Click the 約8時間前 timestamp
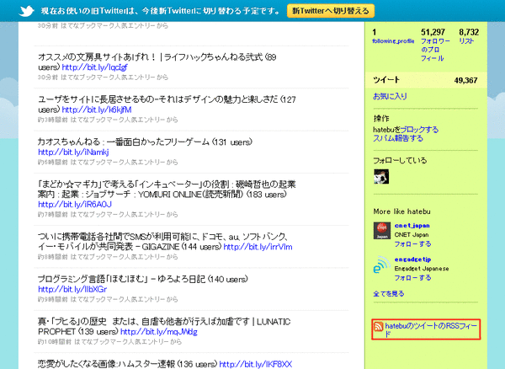Screen dimensions: 505x369 click(53, 257)
